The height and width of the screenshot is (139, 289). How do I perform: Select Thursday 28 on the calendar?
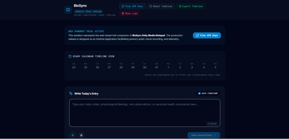click(121, 66)
